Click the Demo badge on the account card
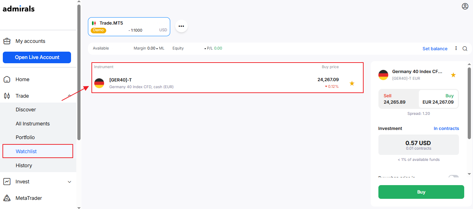Image resolution: width=473 pixels, height=209 pixels. [98, 30]
